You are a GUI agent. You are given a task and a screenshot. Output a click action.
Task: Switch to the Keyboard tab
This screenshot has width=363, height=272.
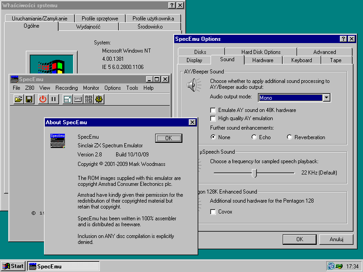pyautogui.click(x=301, y=60)
